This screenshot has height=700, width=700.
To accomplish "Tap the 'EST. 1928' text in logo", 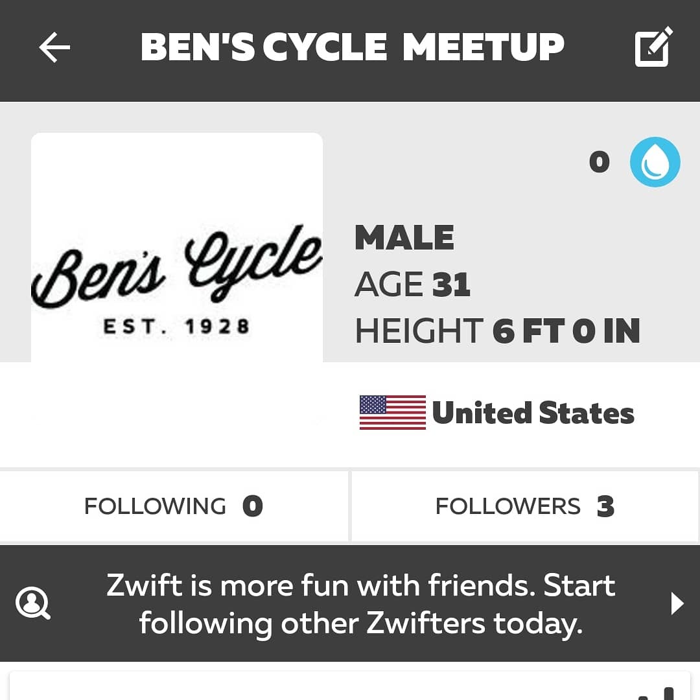I will [176, 326].
